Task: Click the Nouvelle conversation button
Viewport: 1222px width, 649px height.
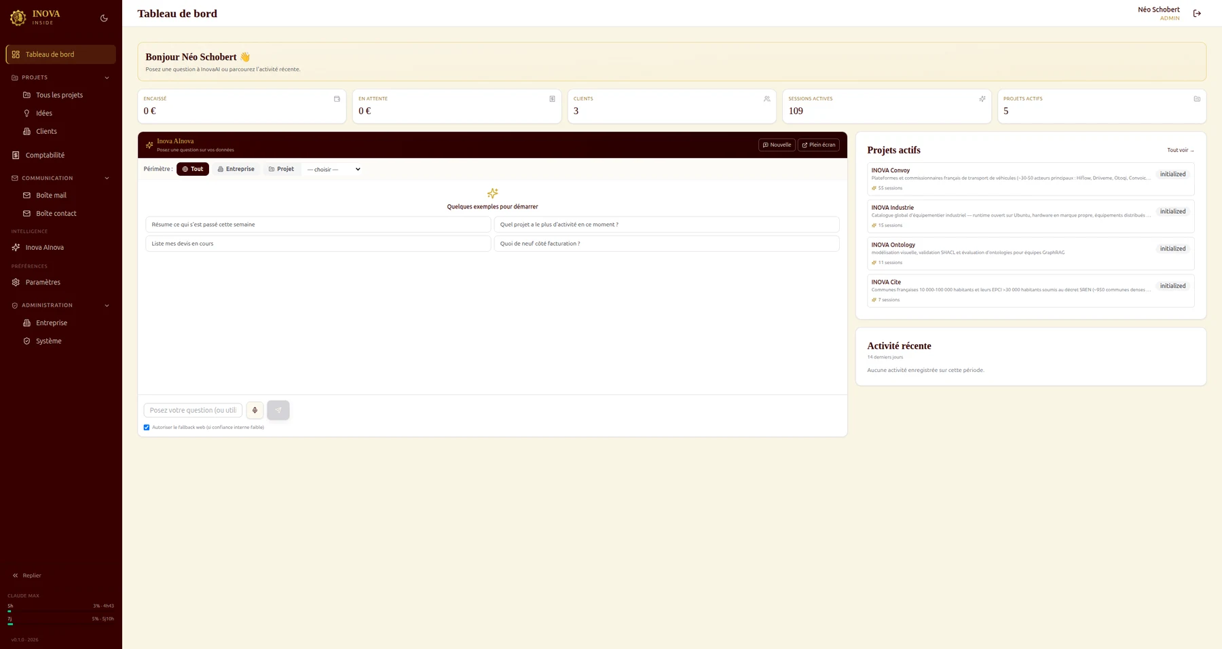Action: [x=777, y=145]
